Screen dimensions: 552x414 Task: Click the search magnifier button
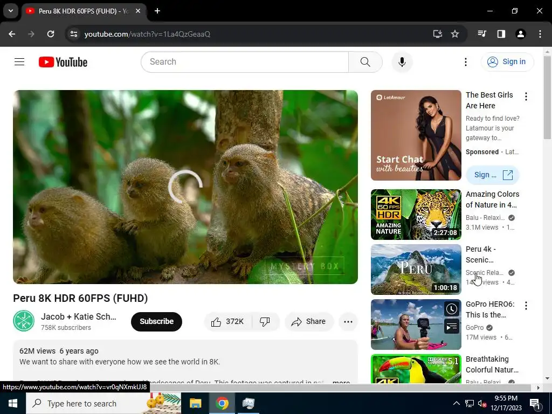[x=365, y=62]
